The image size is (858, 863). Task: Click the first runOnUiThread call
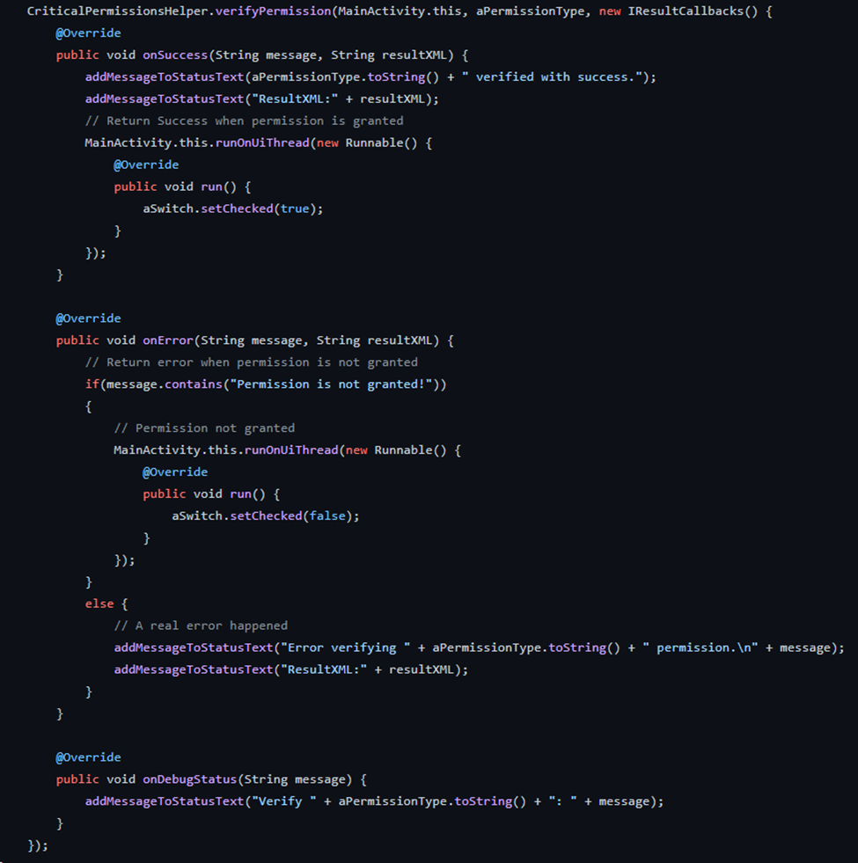point(262,143)
